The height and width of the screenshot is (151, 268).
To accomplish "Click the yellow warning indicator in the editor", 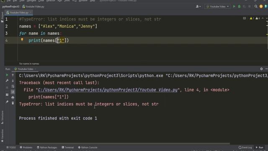I will pyautogui.click(x=252, y=18).
